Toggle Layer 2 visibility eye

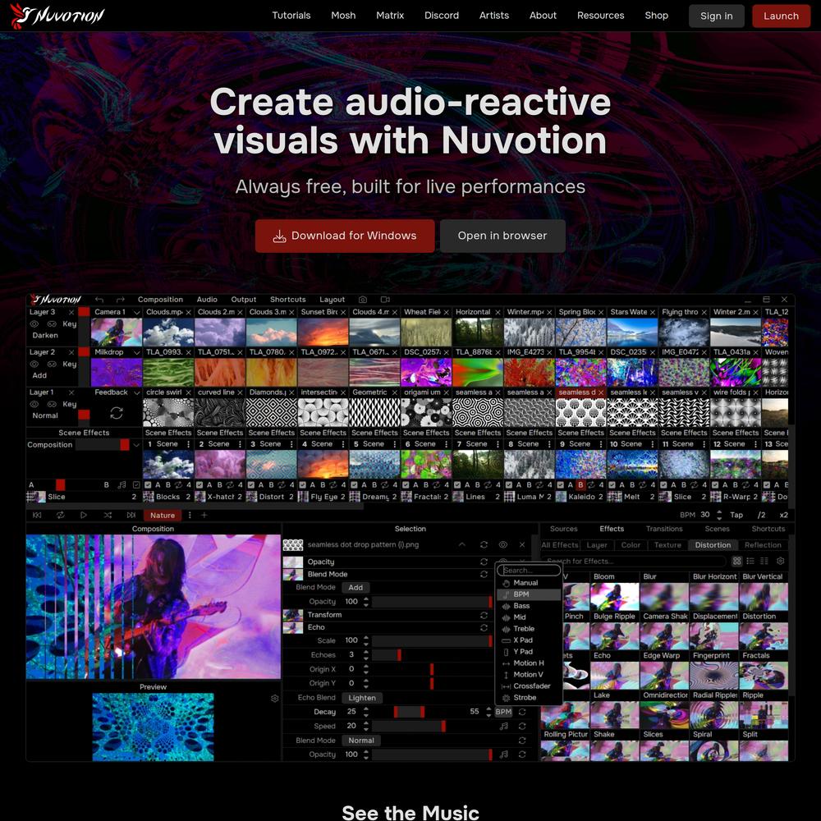[x=34, y=365]
